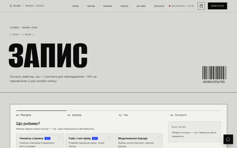The width and height of the screenshot is (237, 148).
Task: Open the Магазин menu item
Action: 141,6
